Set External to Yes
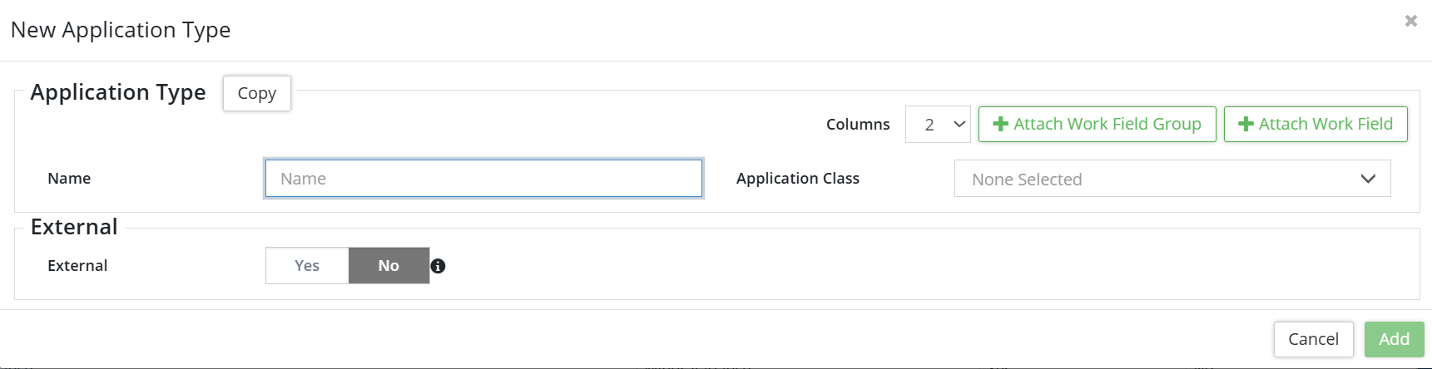Screen dimensions: 1432x369 click(307, 266)
